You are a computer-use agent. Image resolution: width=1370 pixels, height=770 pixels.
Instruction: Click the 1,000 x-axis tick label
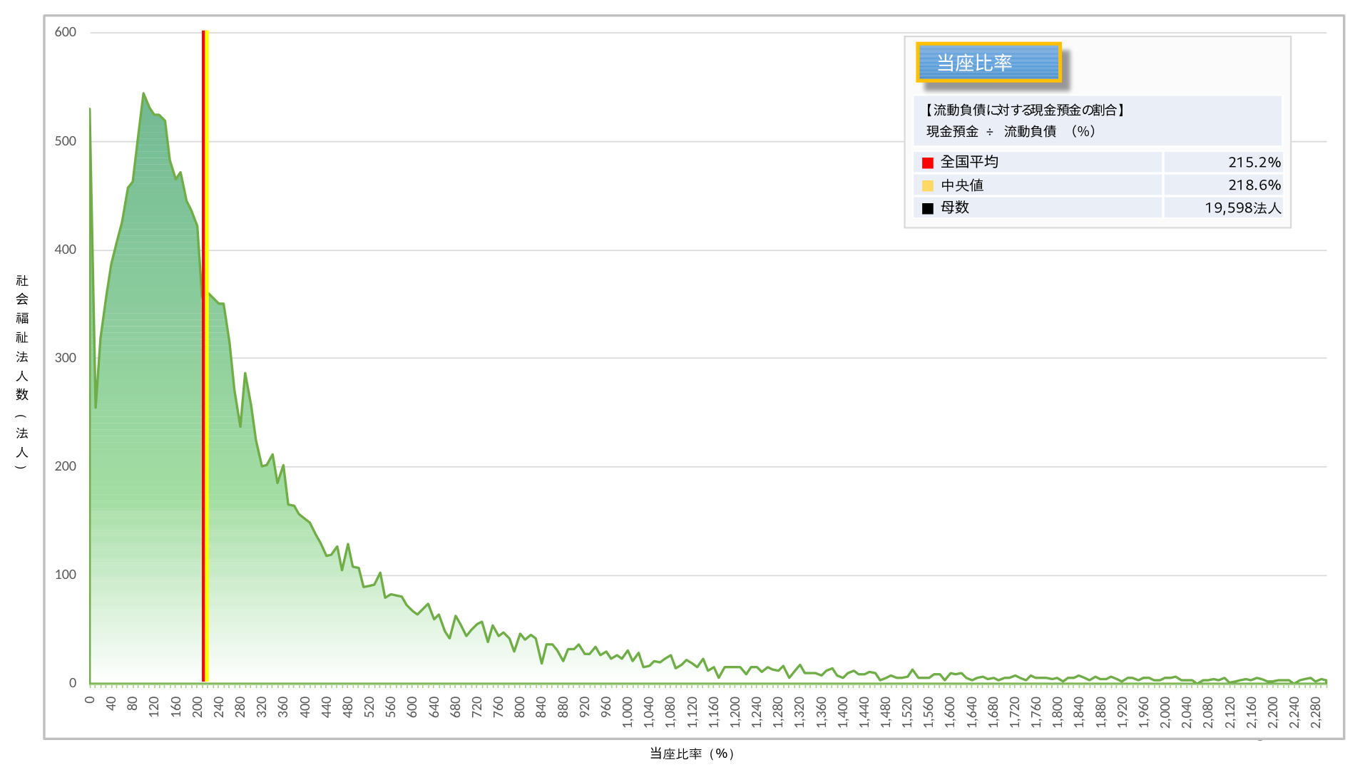click(628, 712)
